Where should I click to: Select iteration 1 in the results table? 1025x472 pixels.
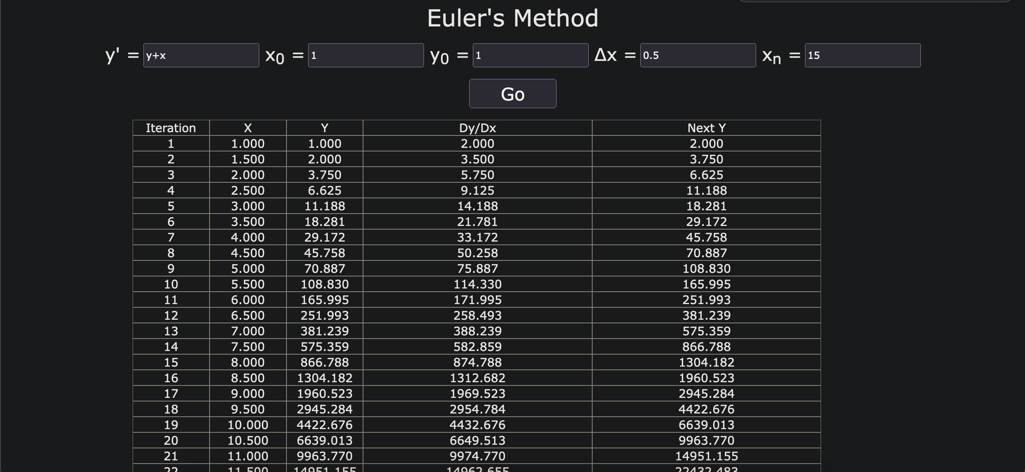[171, 143]
